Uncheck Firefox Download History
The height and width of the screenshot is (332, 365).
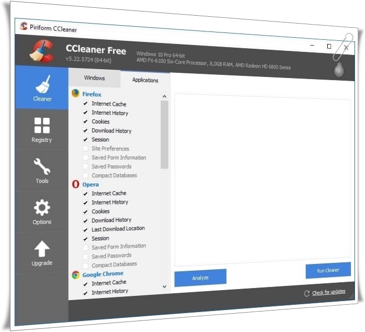click(85, 130)
